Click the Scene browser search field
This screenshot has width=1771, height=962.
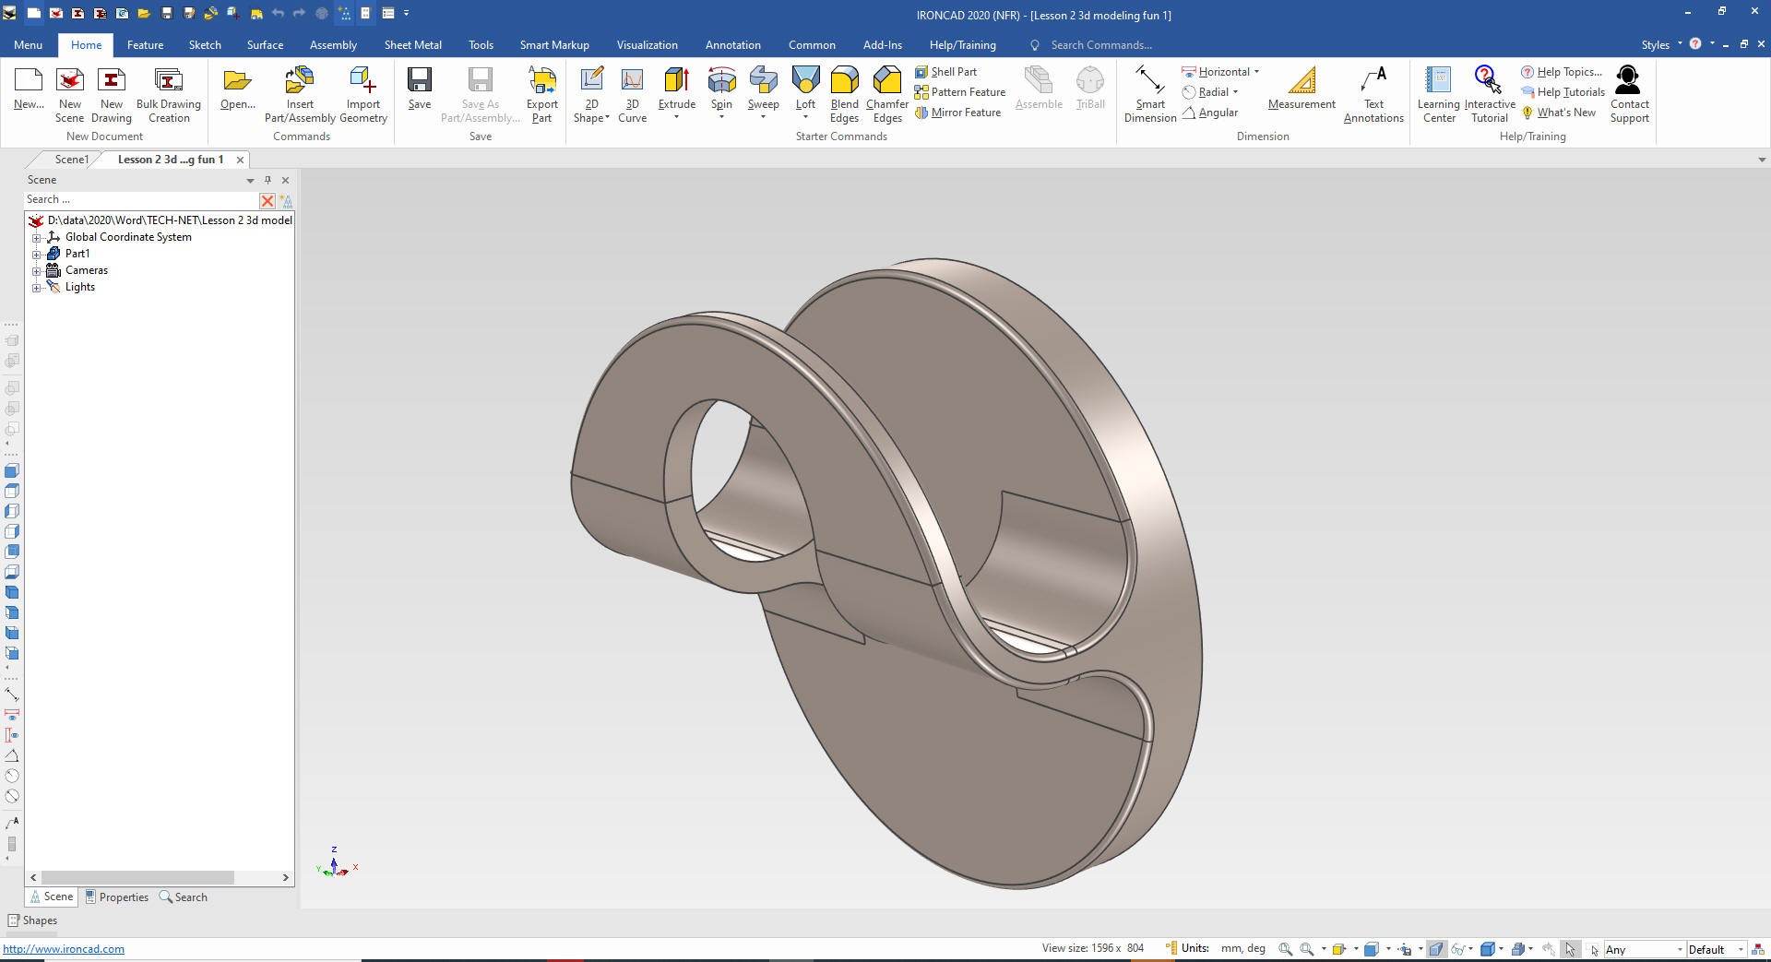pyautogui.click(x=138, y=200)
